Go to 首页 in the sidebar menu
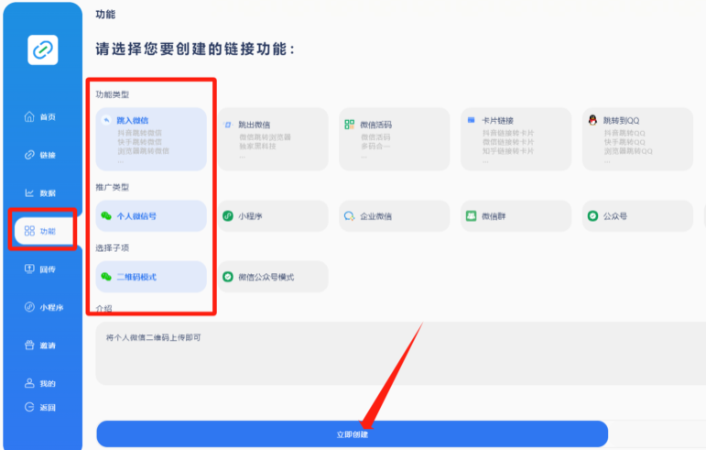Viewport: 706px width, 450px height. tap(48, 117)
